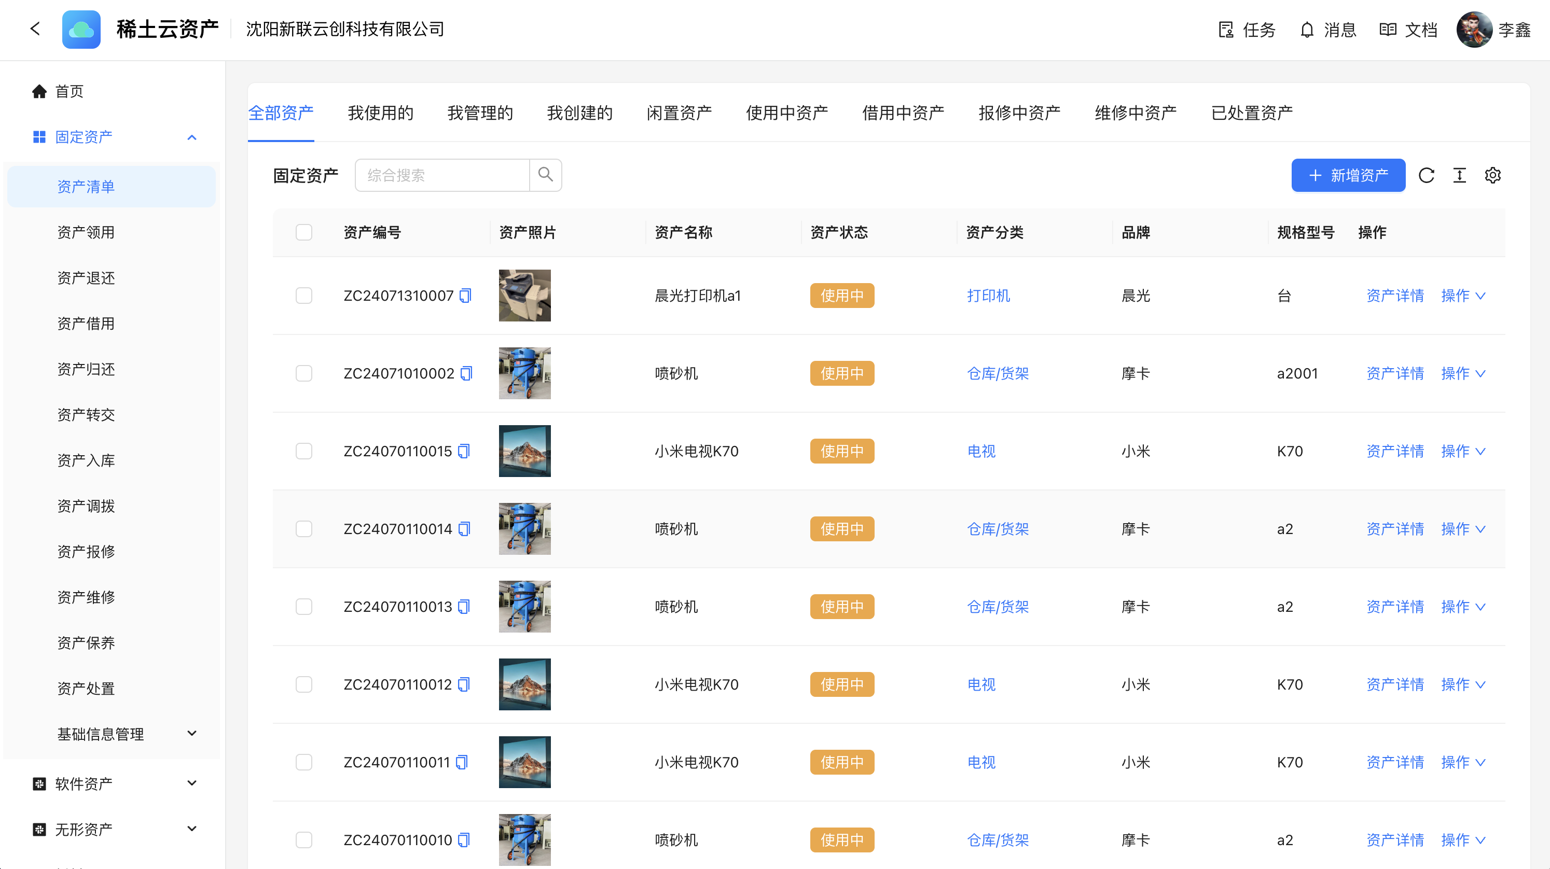Click the 综合搜索 input field
1550x869 pixels.
tap(442, 175)
